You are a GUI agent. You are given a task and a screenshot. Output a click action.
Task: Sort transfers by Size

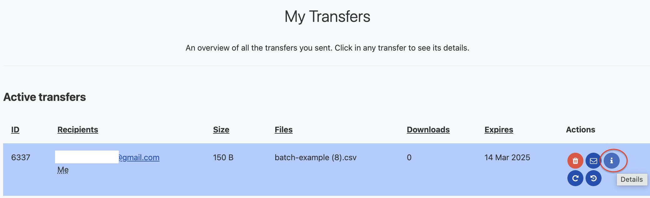click(221, 130)
